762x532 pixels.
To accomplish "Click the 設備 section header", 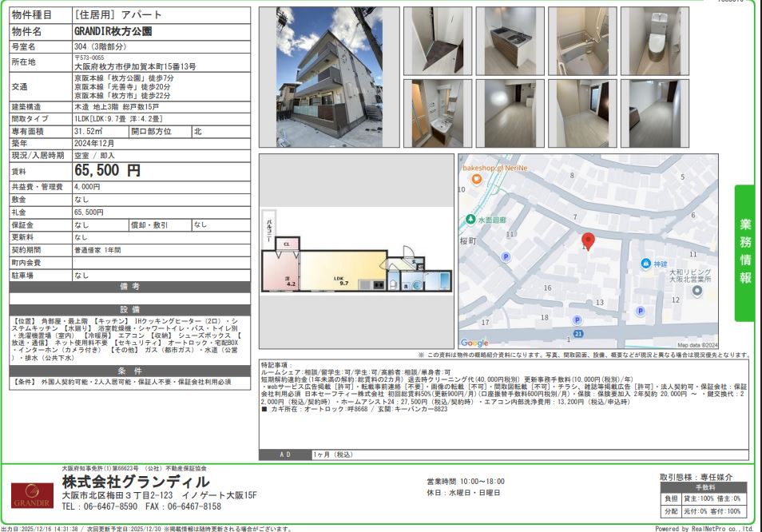I will pyautogui.click(x=129, y=309).
